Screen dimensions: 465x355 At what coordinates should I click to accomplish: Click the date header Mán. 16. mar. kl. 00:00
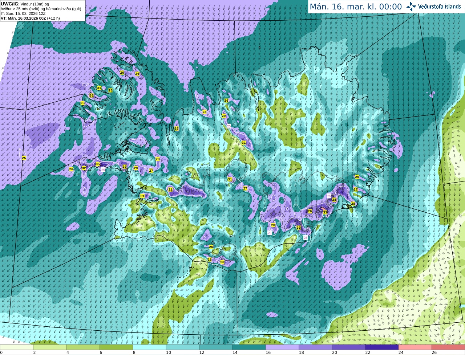coord(356,7)
